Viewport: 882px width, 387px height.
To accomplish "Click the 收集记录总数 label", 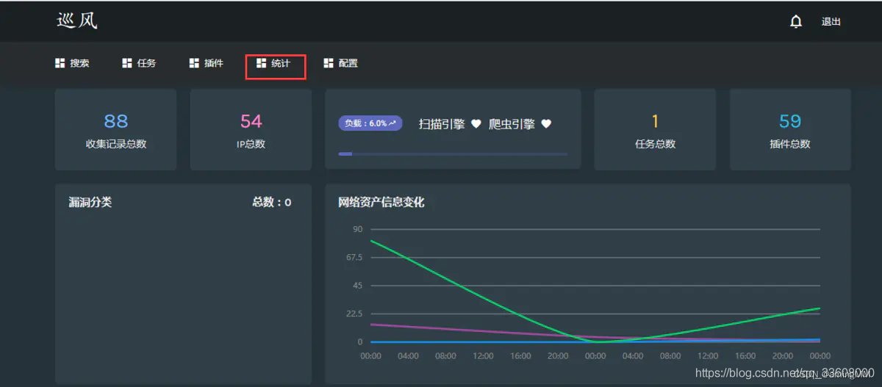I will click(x=116, y=144).
